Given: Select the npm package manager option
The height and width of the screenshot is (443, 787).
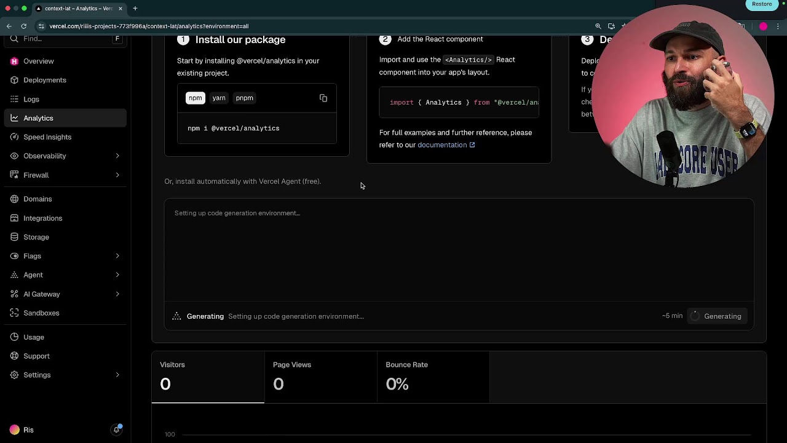Looking at the screenshot, I should [195, 98].
